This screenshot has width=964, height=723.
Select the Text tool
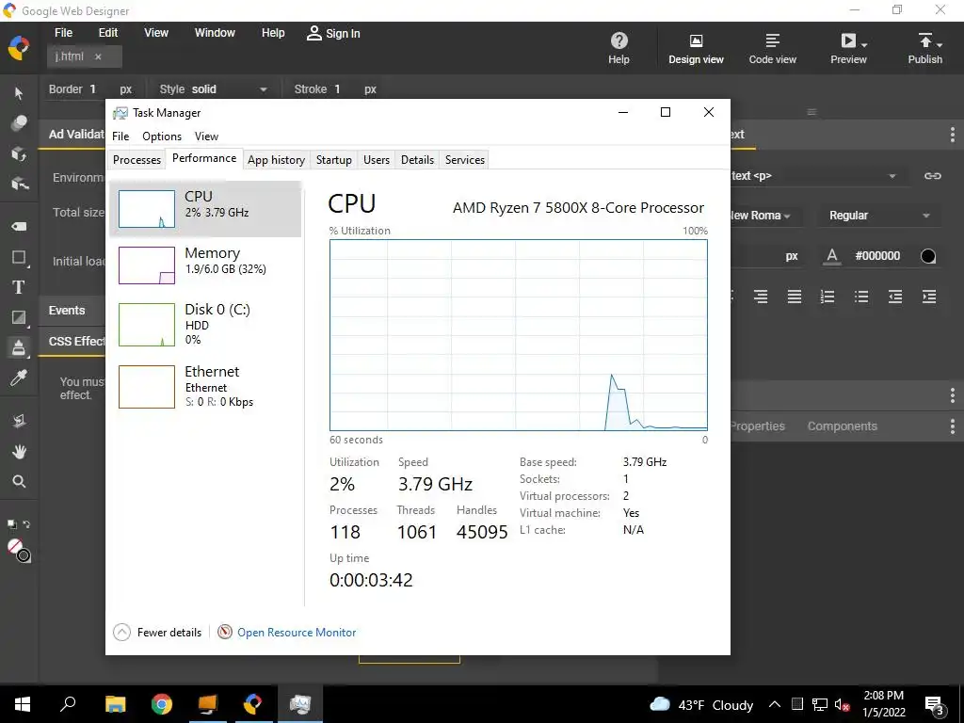[19, 287]
